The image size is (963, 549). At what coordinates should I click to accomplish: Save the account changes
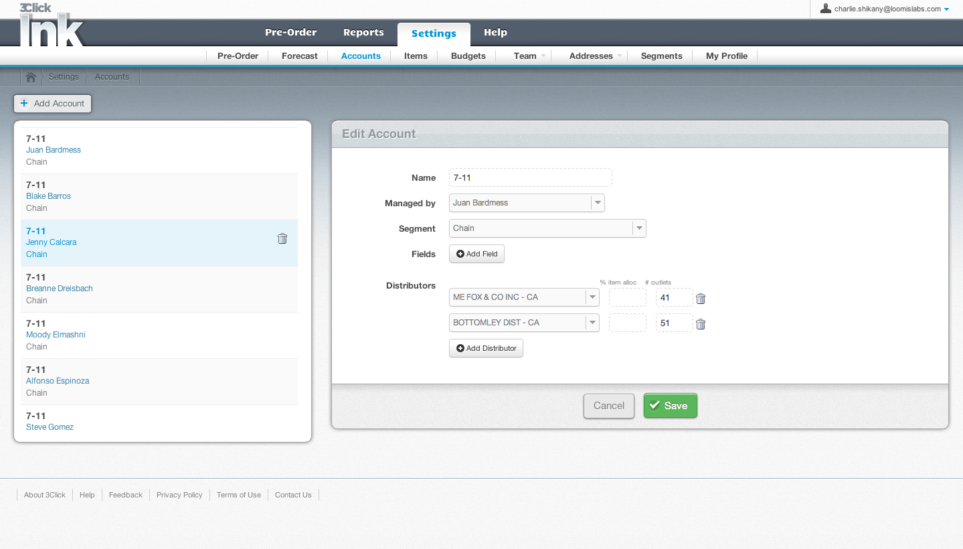click(x=671, y=406)
